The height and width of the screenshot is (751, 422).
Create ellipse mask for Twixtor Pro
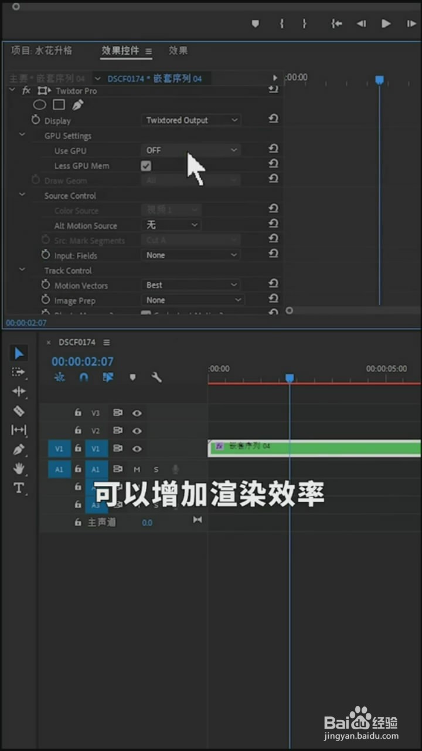(39, 105)
